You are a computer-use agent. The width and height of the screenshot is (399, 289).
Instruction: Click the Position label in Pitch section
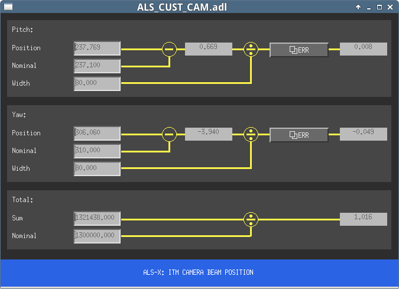[26, 48]
